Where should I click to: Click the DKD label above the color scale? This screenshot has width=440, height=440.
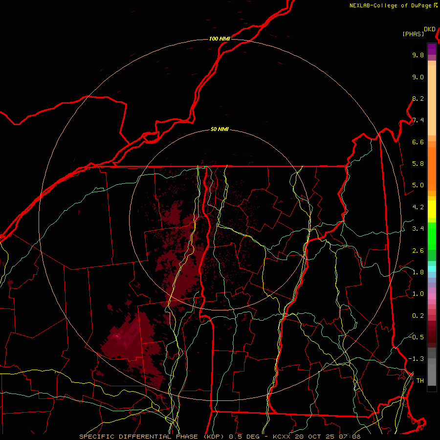click(x=430, y=29)
